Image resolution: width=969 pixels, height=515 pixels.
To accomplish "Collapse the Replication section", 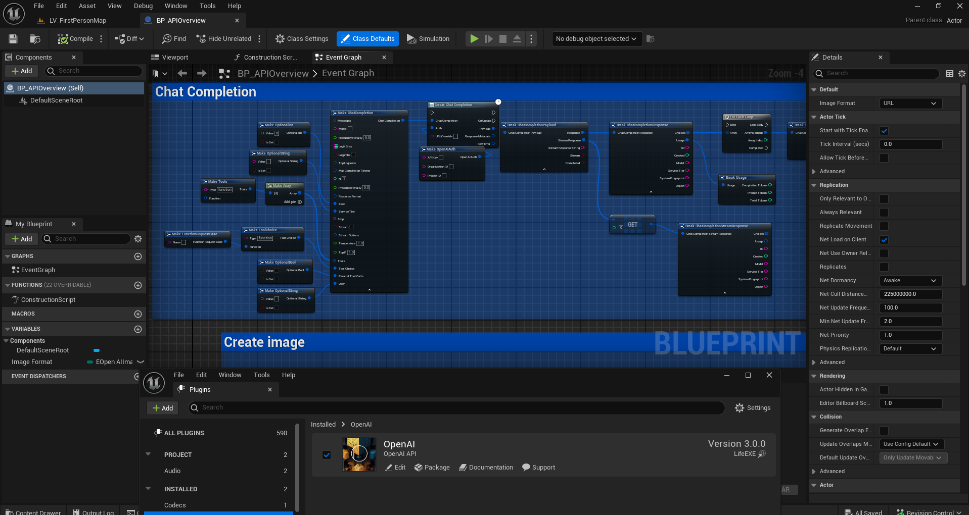I will click(x=814, y=185).
